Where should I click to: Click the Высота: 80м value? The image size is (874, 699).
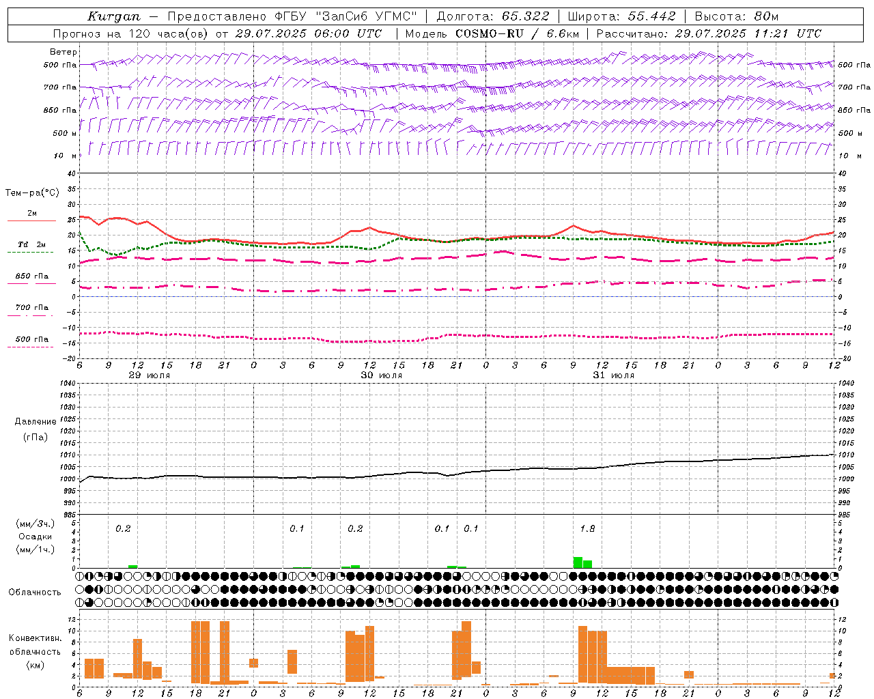(x=737, y=16)
